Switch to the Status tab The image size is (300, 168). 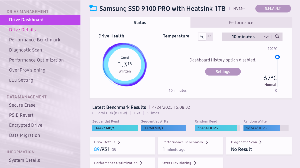(x=140, y=23)
